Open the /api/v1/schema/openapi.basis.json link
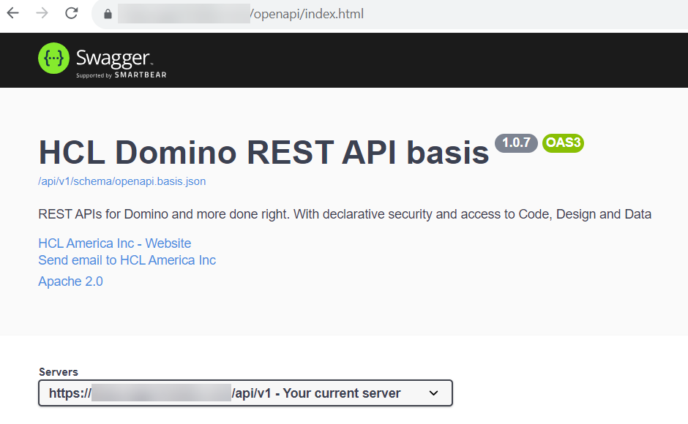This screenshot has width=688, height=424. (x=122, y=181)
